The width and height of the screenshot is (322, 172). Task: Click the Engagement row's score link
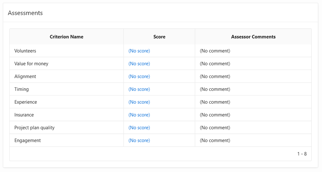point(139,140)
